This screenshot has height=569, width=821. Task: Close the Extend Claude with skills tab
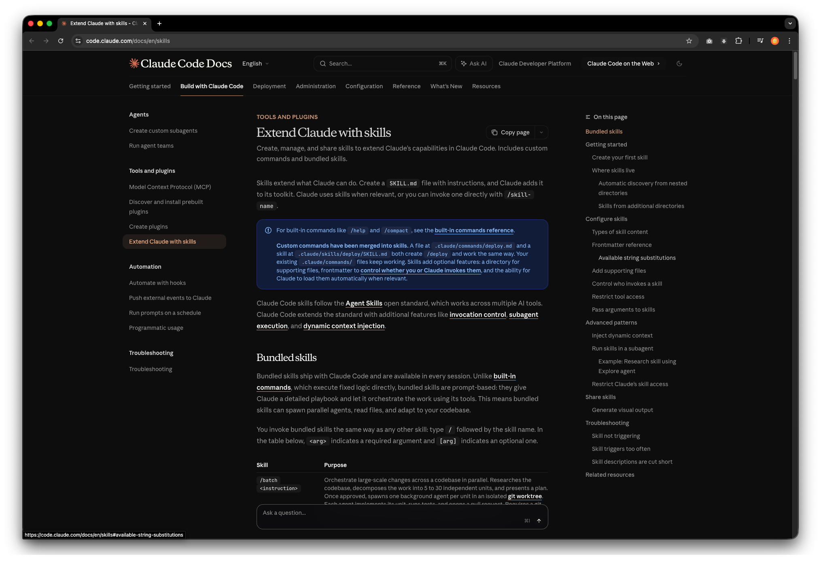[x=145, y=23]
